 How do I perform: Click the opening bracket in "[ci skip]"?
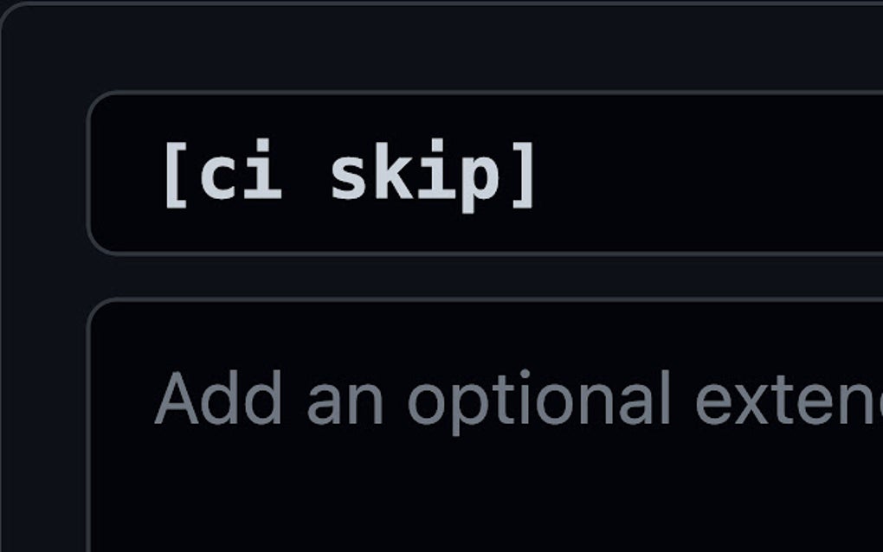[175, 176]
